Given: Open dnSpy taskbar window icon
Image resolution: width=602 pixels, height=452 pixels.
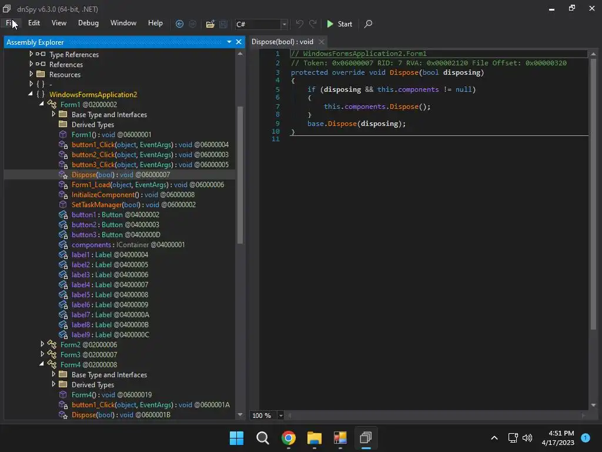Looking at the screenshot, I should (366, 438).
